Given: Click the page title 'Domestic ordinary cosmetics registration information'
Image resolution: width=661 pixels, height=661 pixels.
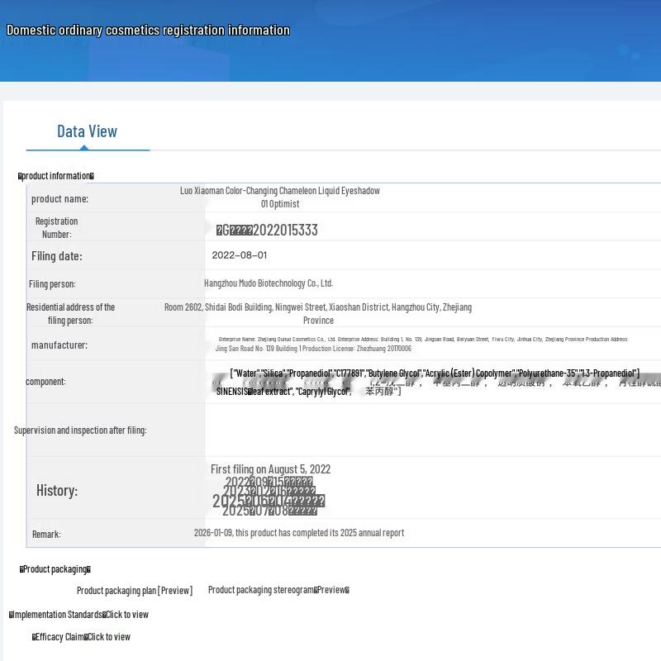Looking at the screenshot, I should [148, 31].
